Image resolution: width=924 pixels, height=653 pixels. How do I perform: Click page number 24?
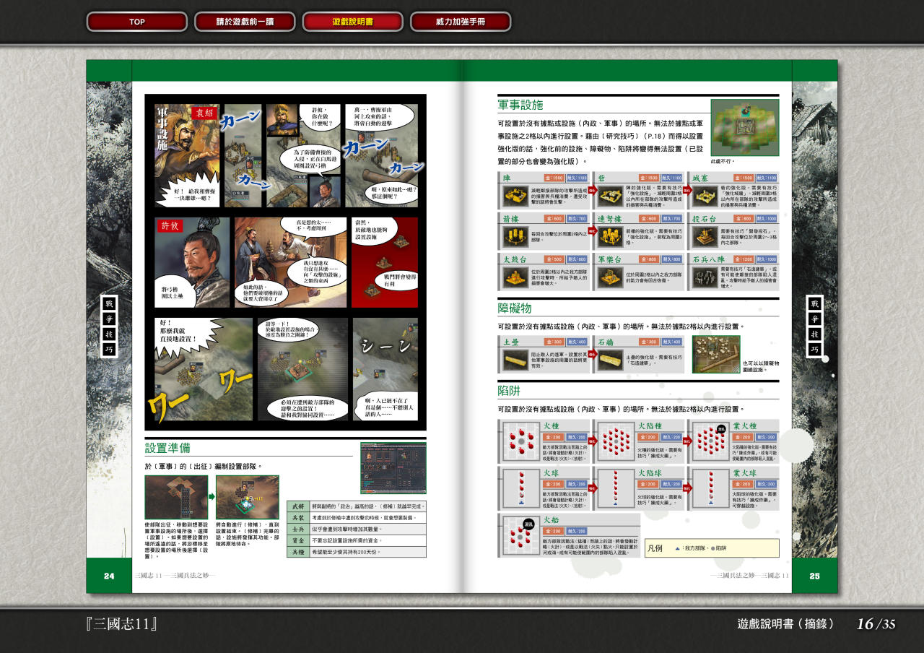coord(109,576)
